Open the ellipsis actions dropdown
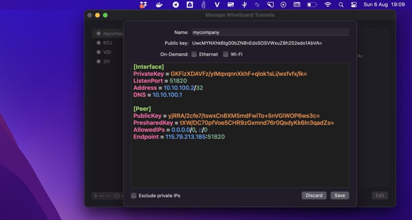412x220 pixels. (x=119, y=196)
